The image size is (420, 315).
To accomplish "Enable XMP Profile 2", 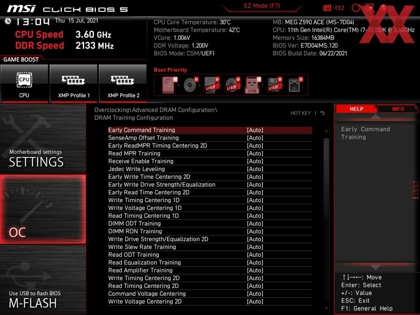I will coord(123,83).
